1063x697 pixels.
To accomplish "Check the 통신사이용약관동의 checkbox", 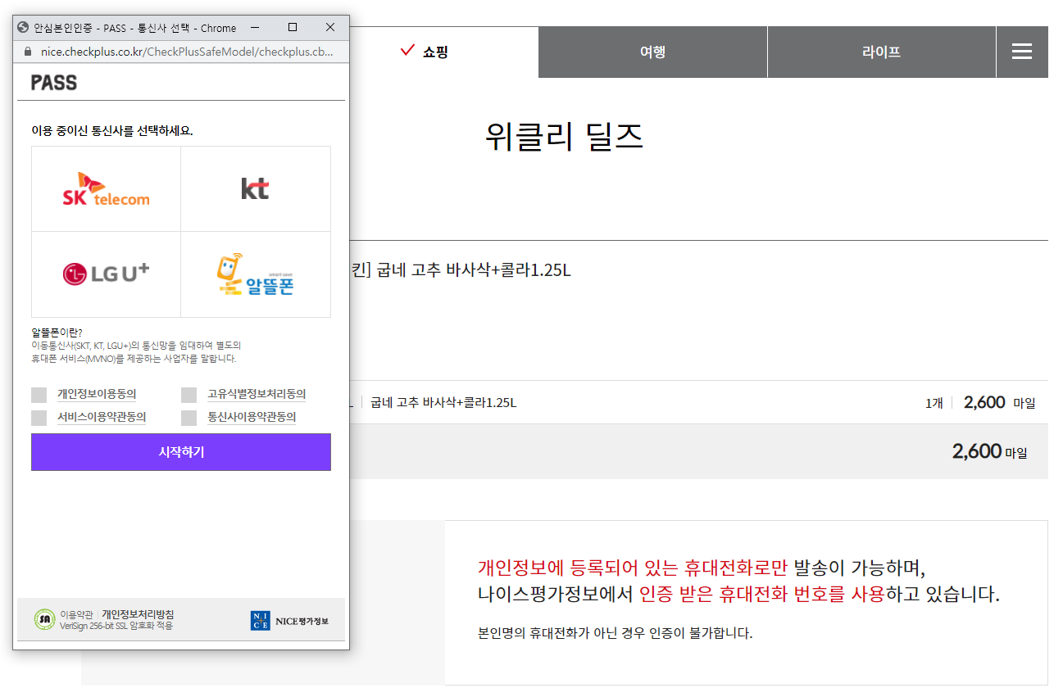I will tap(189, 418).
